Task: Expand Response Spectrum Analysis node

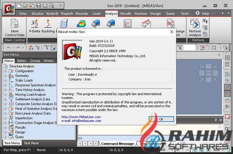Action: tap(5, 85)
